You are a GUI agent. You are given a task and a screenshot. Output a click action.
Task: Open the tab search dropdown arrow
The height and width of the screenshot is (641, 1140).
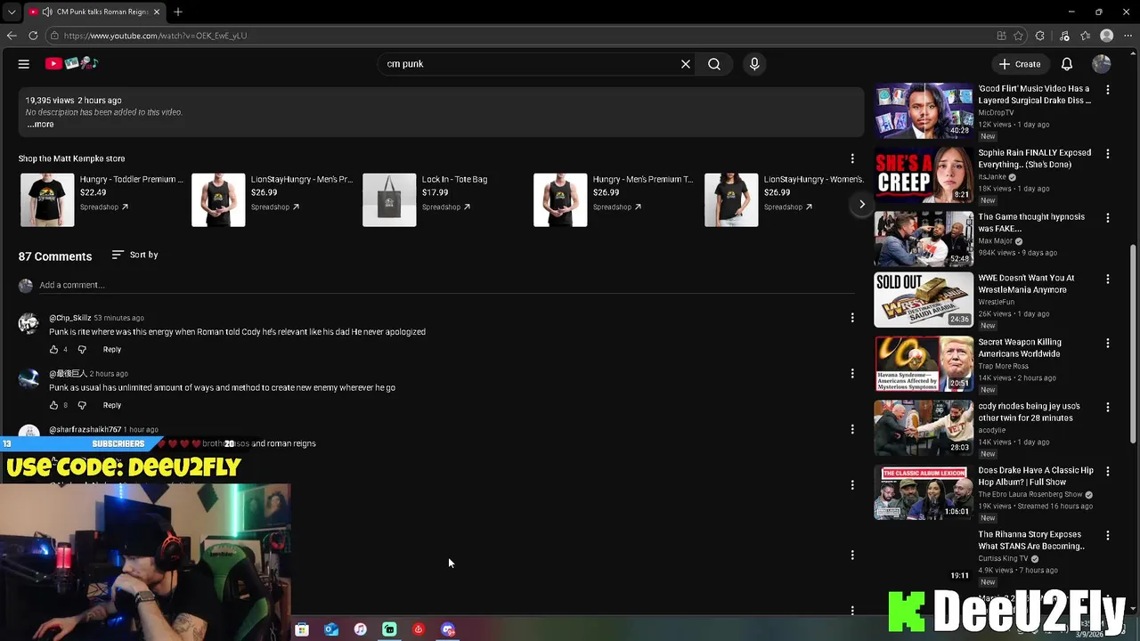[x=12, y=12]
